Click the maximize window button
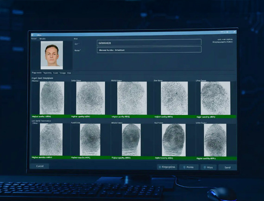 pyautogui.click(x=227, y=32)
